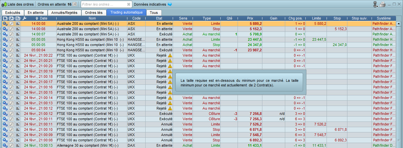The height and width of the screenshot is (148, 403).
Task: Click the warning icon on the 21:00:22 row
Action: [170, 56]
